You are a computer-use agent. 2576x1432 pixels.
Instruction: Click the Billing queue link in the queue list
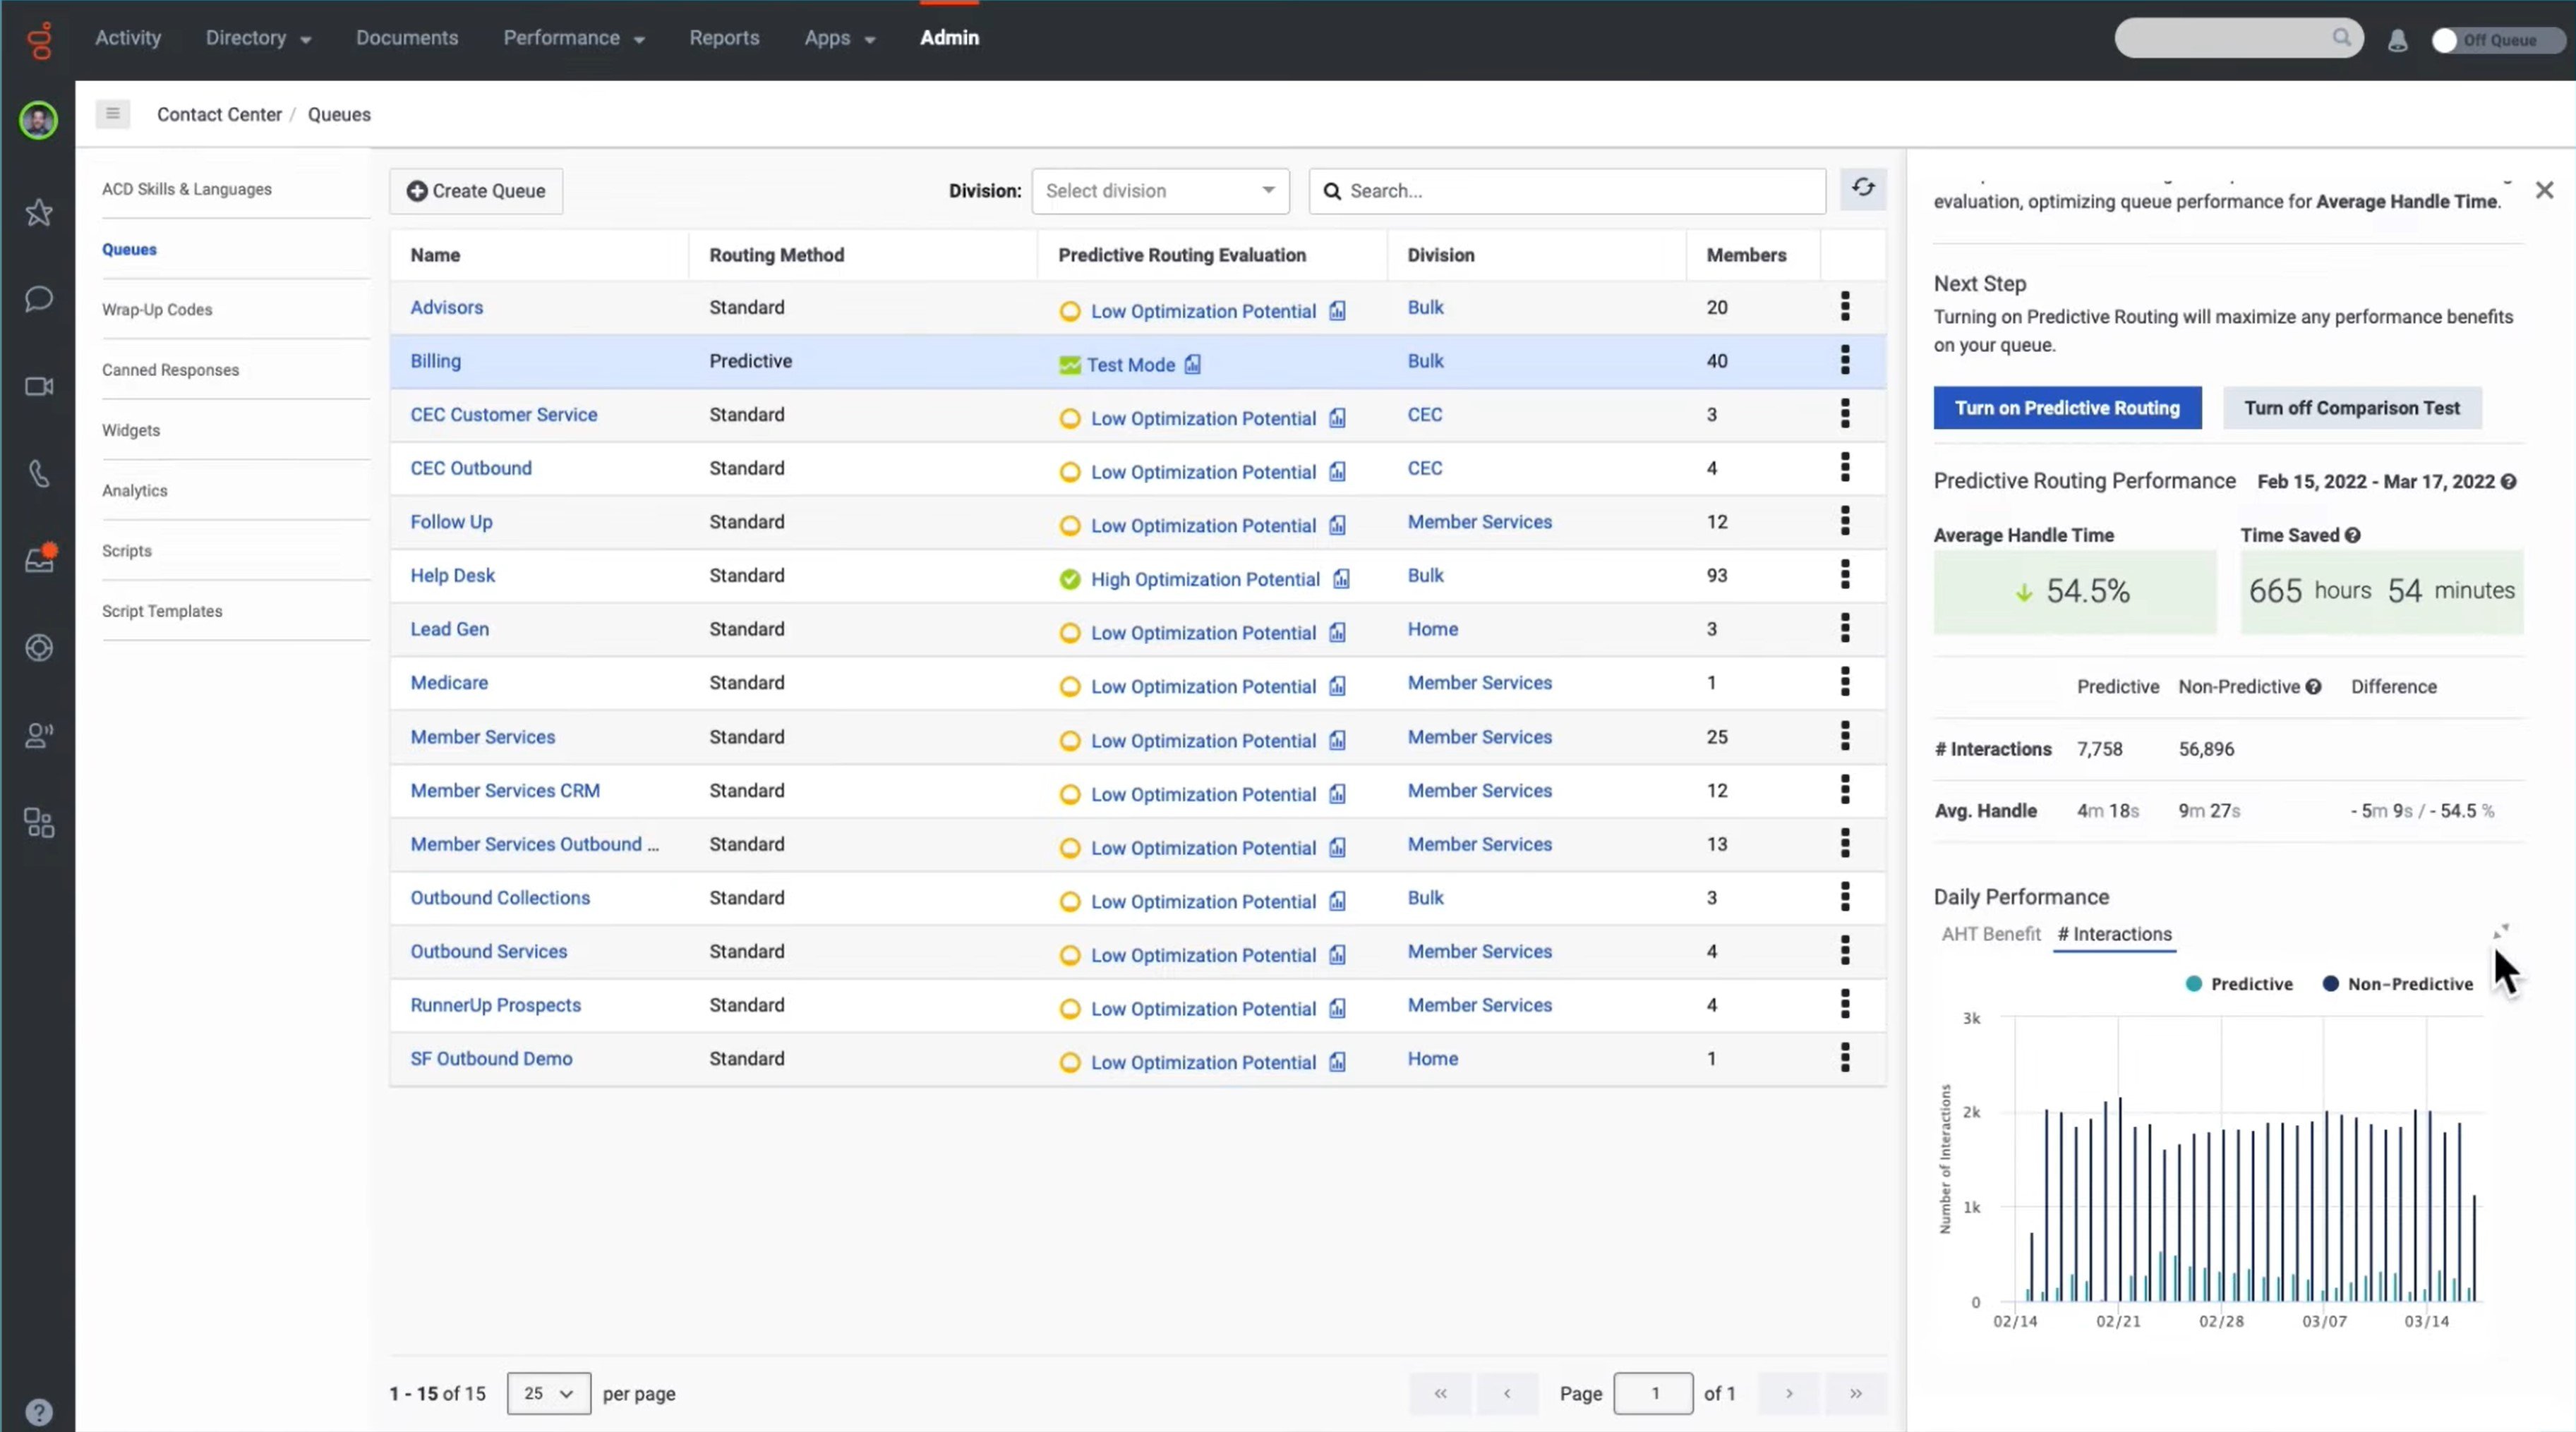click(x=436, y=360)
